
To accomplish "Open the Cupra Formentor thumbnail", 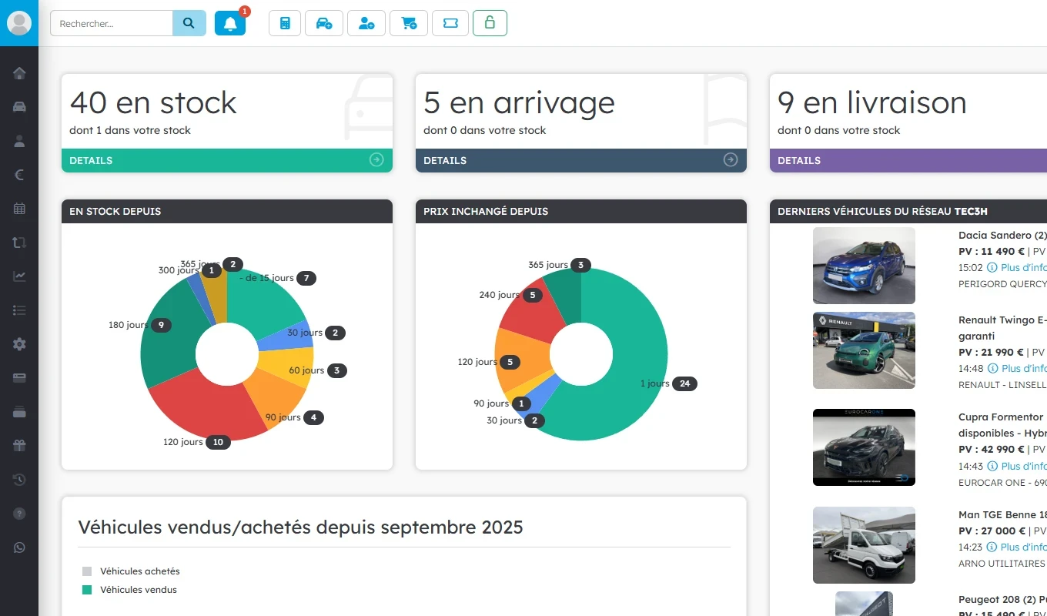I will 864,447.
